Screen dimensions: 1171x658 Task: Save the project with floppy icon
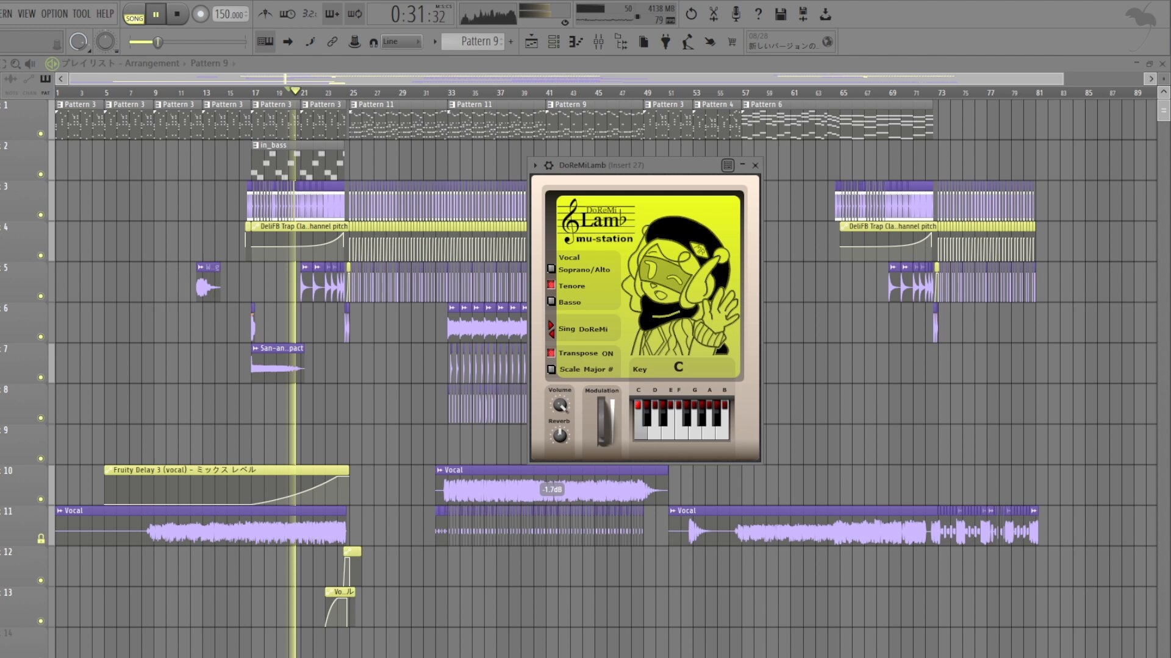pyautogui.click(x=781, y=13)
